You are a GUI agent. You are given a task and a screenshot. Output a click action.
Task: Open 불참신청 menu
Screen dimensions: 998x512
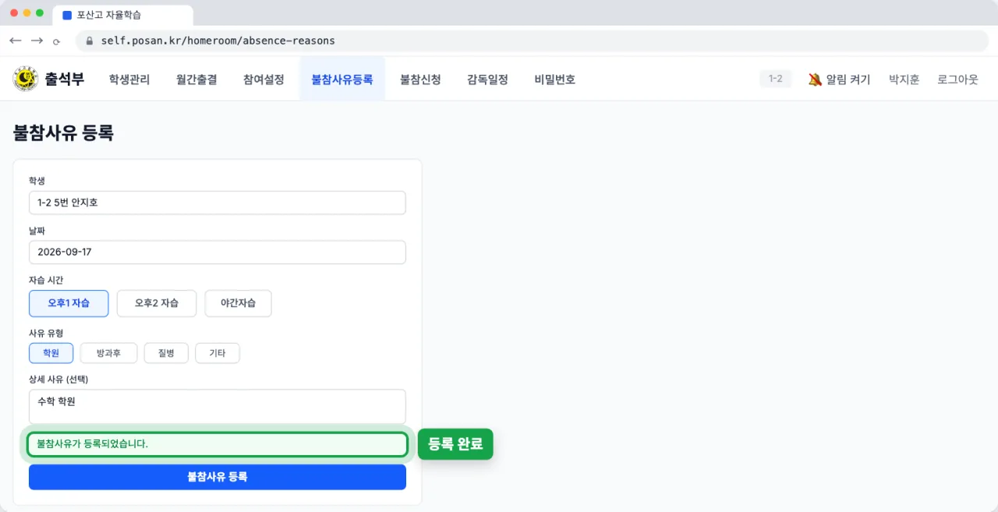click(420, 79)
